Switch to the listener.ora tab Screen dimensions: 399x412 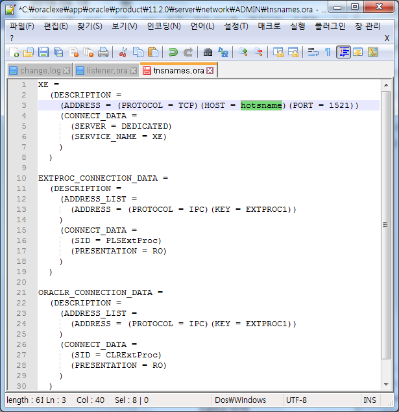(103, 70)
